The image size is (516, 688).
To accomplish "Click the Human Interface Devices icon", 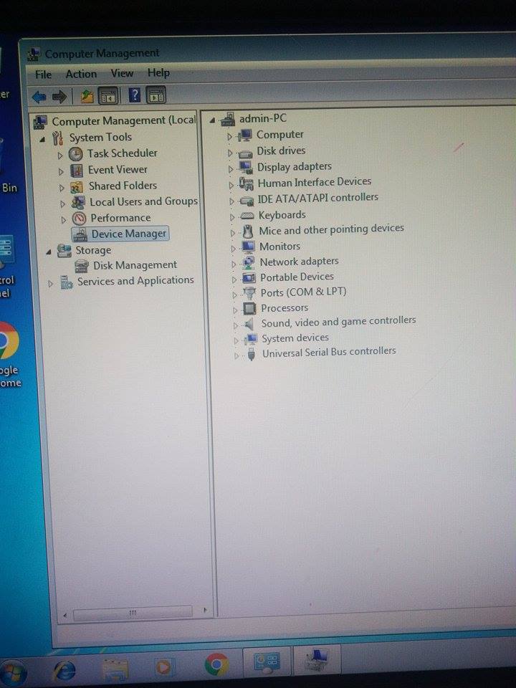I will pyautogui.click(x=247, y=183).
